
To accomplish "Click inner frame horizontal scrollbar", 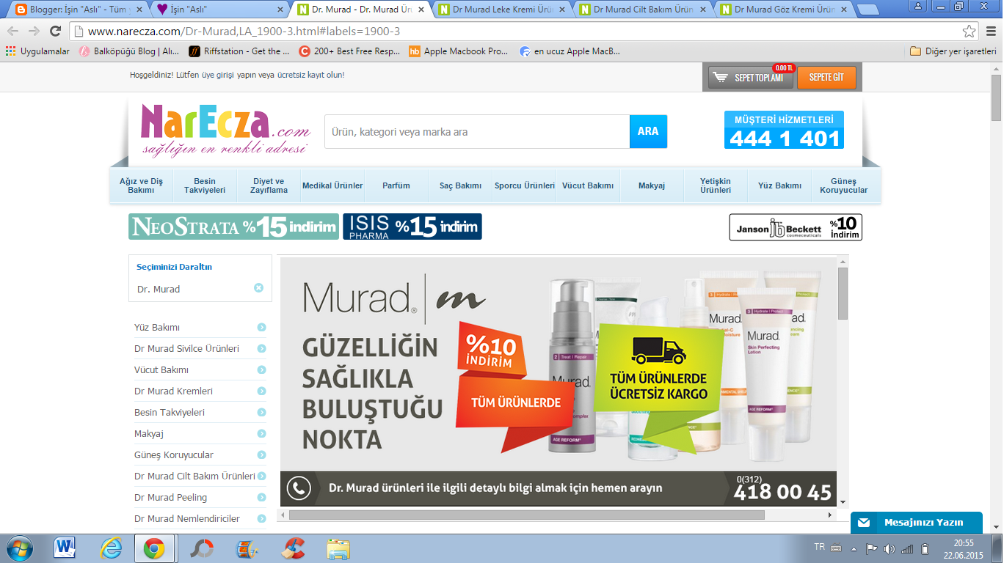I will pos(526,515).
